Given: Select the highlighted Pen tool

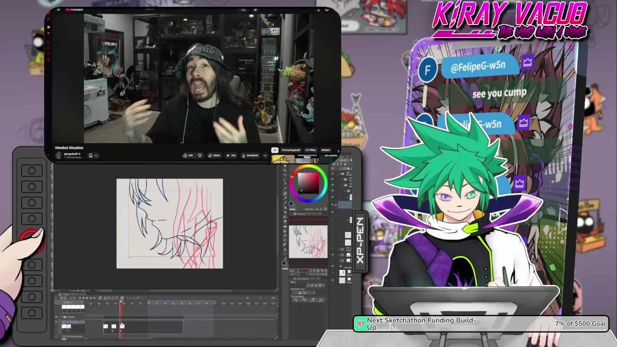Looking at the screenshot, I should click(x=285, y=193).
